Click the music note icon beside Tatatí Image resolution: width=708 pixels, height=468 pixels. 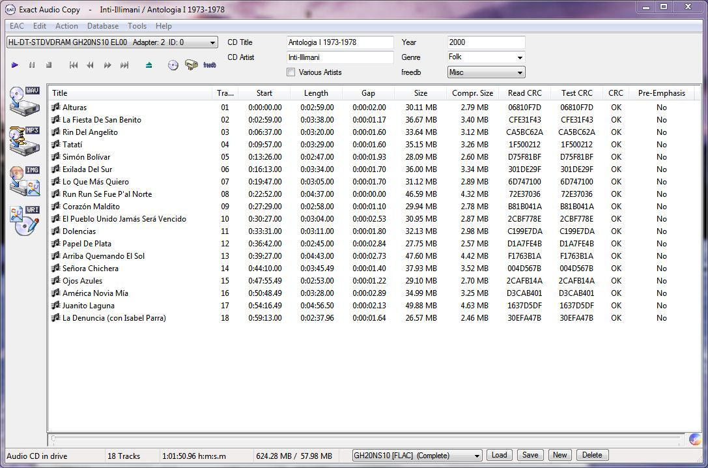(x=56, y=144)
